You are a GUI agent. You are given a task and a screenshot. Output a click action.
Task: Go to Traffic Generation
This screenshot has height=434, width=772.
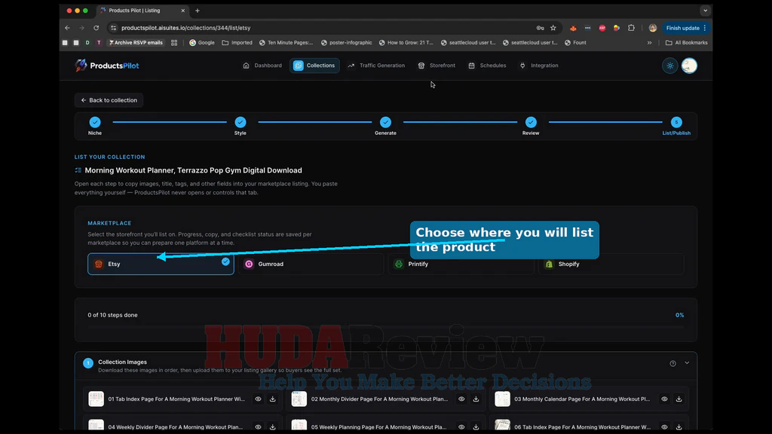coord(376,66)
